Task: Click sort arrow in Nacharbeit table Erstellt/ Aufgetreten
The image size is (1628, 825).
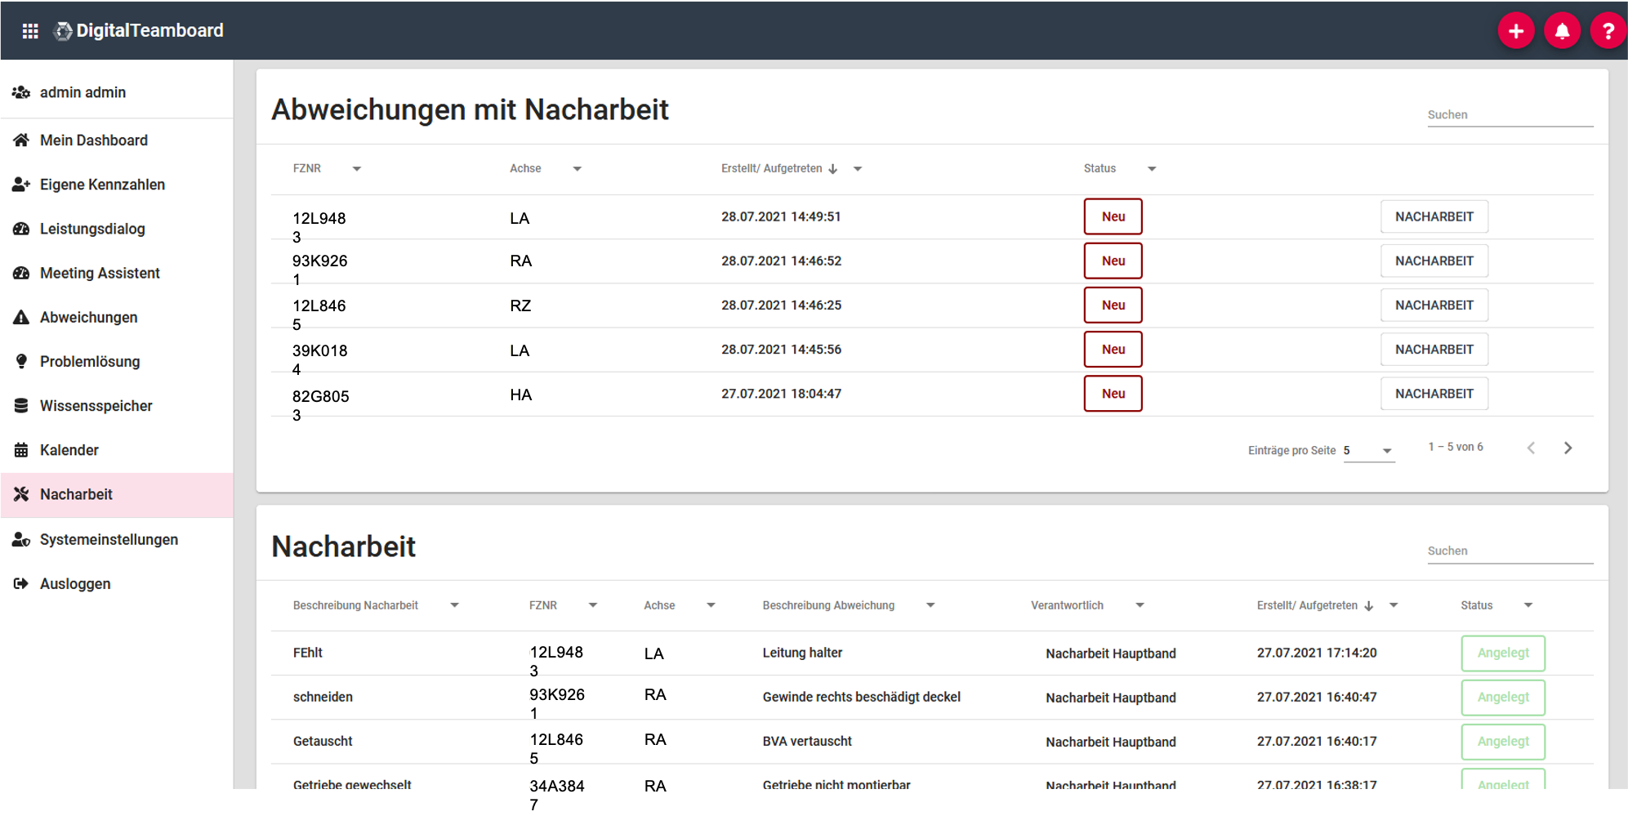Action: coord(1369,605)
